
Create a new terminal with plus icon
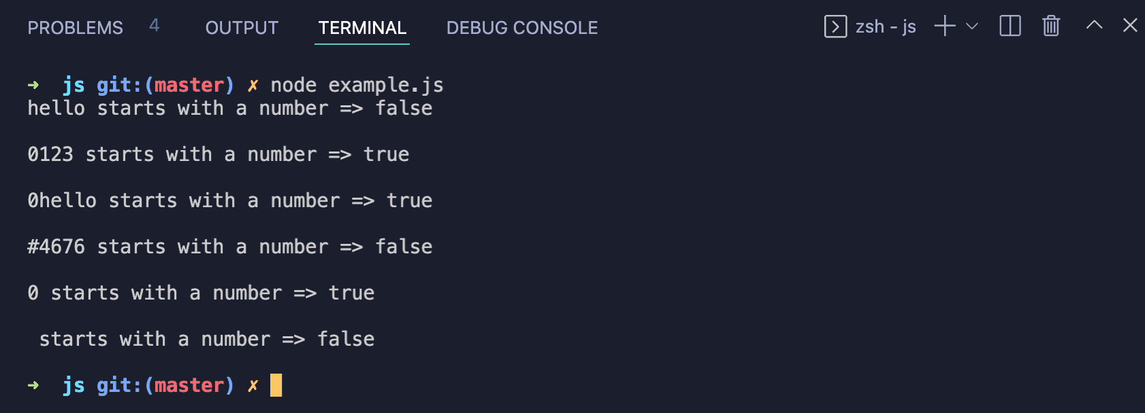[945, 26]
